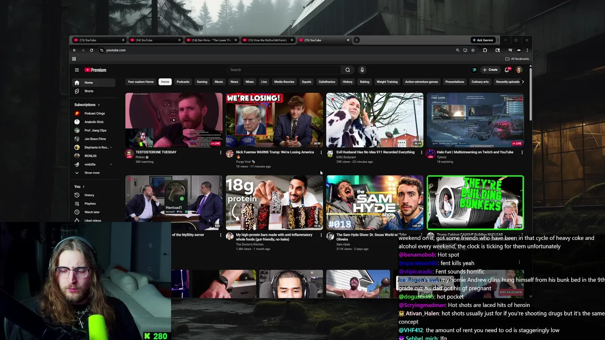Open Playlists in the sidebar
This screenshot has height=340, width=605.
click(93, 204)
